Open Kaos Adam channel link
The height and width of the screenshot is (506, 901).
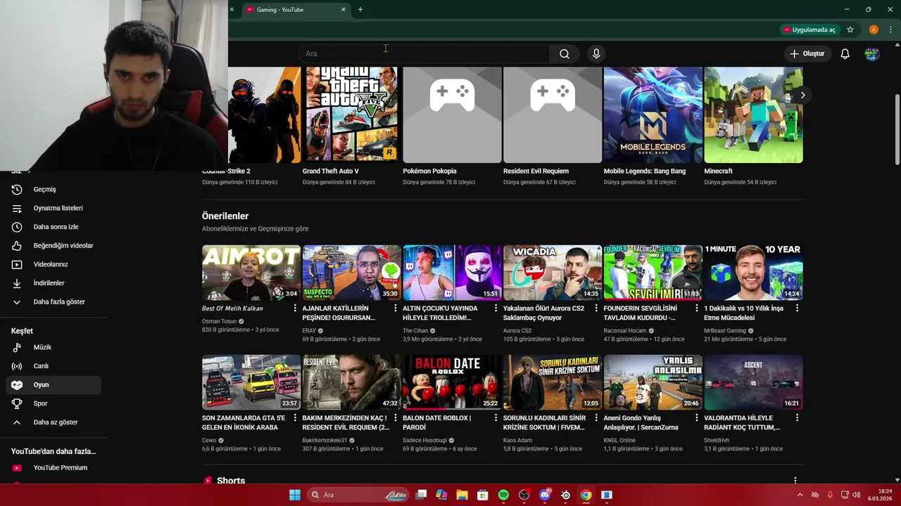tap(517, 441)
